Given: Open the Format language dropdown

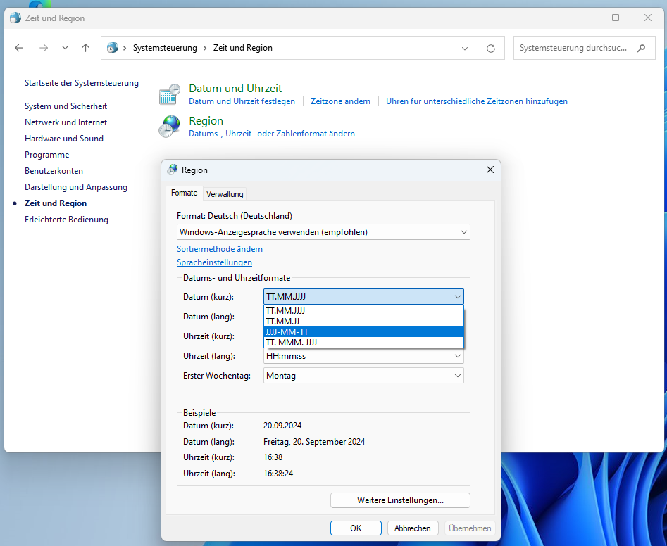Looking at the screenshot, I should [323, 232].
